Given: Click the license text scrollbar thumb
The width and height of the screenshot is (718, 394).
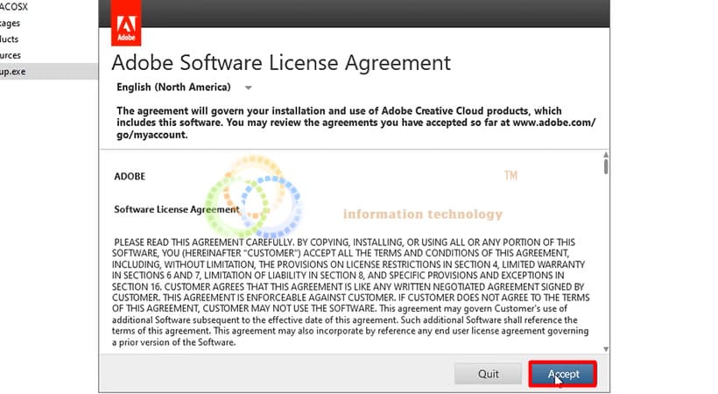Looking at the screenshot, I should tap(606, 166).
